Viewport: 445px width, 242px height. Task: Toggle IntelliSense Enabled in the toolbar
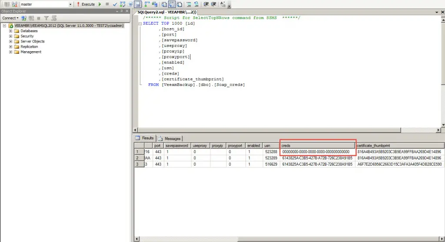(138, 4)
